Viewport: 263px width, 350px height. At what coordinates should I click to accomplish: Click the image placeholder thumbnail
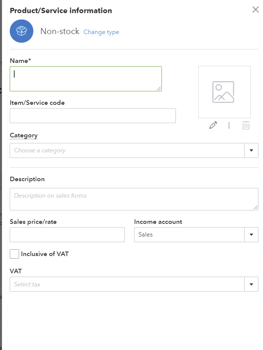click(x=224, y=92)
